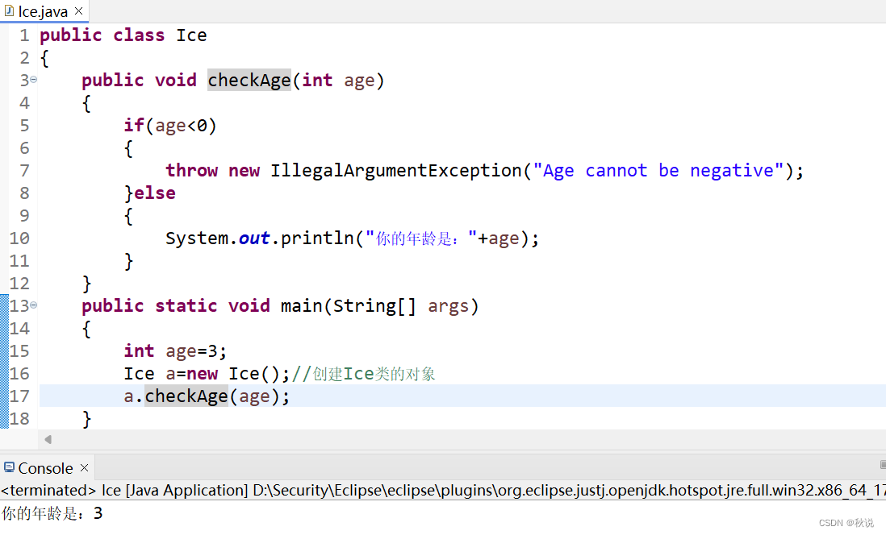The height and width of the screenshot is (535, 886).
Task: Click 'main' in the method signature
Action: [x=302, y=306]
